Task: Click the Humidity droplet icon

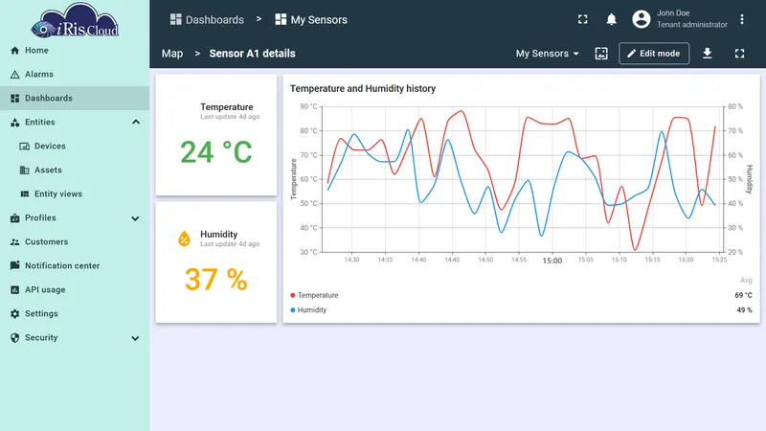Action: (x=184, y=238)
